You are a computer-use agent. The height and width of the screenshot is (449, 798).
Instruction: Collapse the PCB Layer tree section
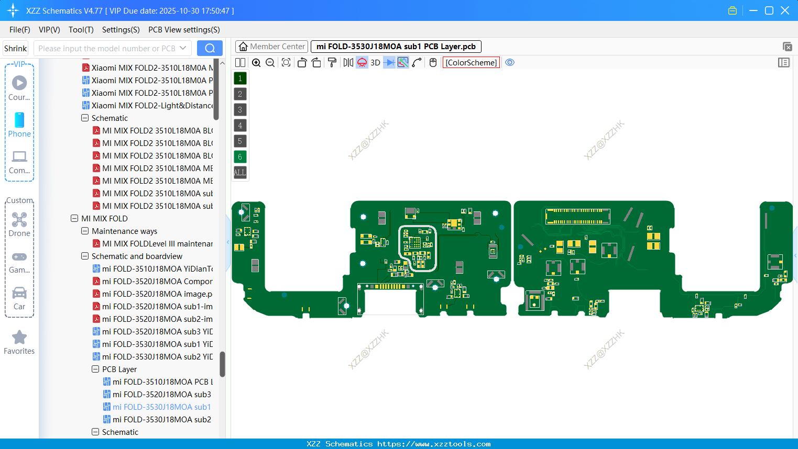tap(95, 369)
